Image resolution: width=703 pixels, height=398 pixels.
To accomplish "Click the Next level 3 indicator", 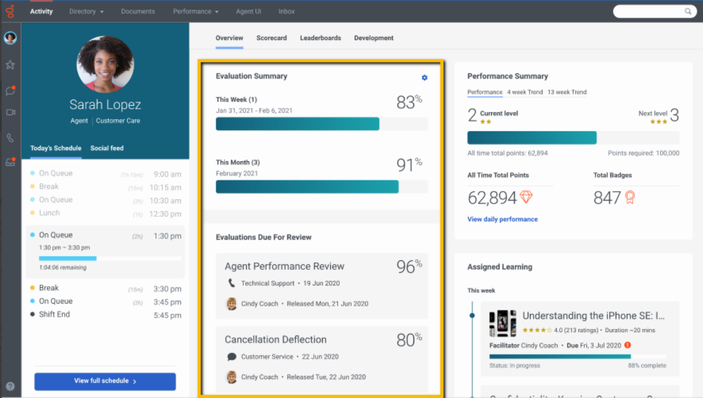I will pyautogui.click(x=658, y=115).
